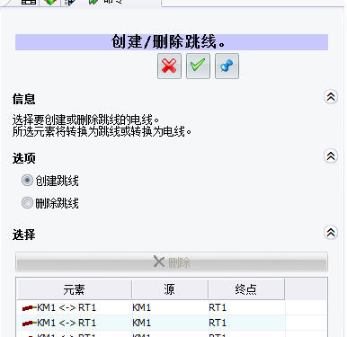
Task: Click the wire icon in first row
Action: [x=29, y=307]
